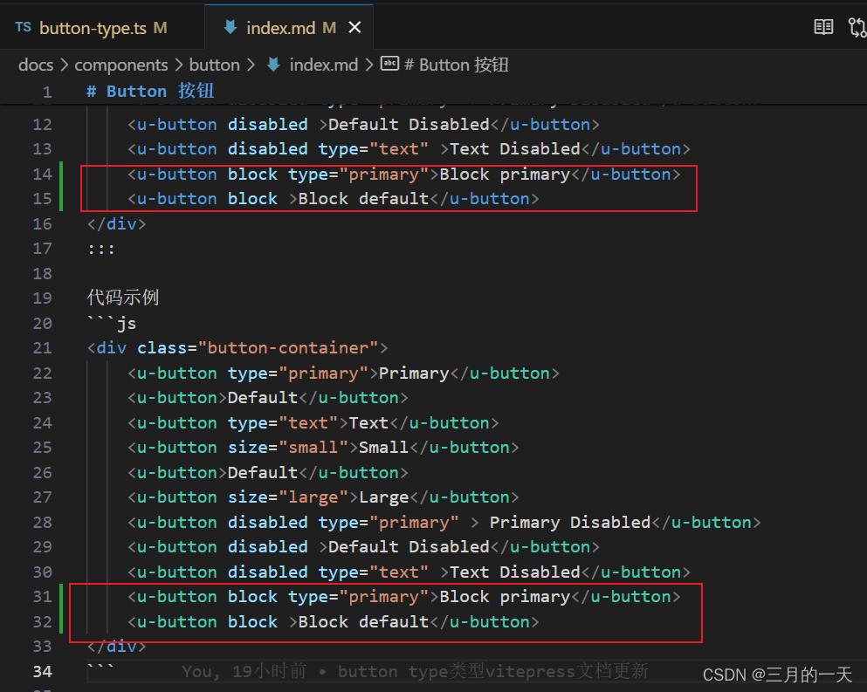Open the button folder breadcrumb

(215, 65)
